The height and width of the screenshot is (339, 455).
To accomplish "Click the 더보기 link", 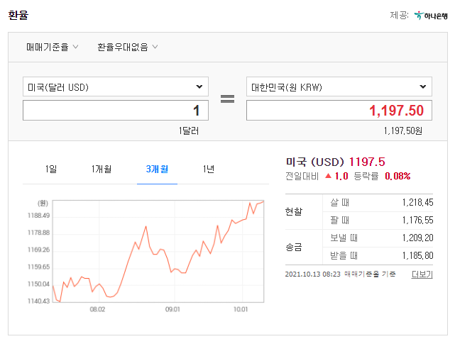I will pyautogui.click(x=422, y=274).
